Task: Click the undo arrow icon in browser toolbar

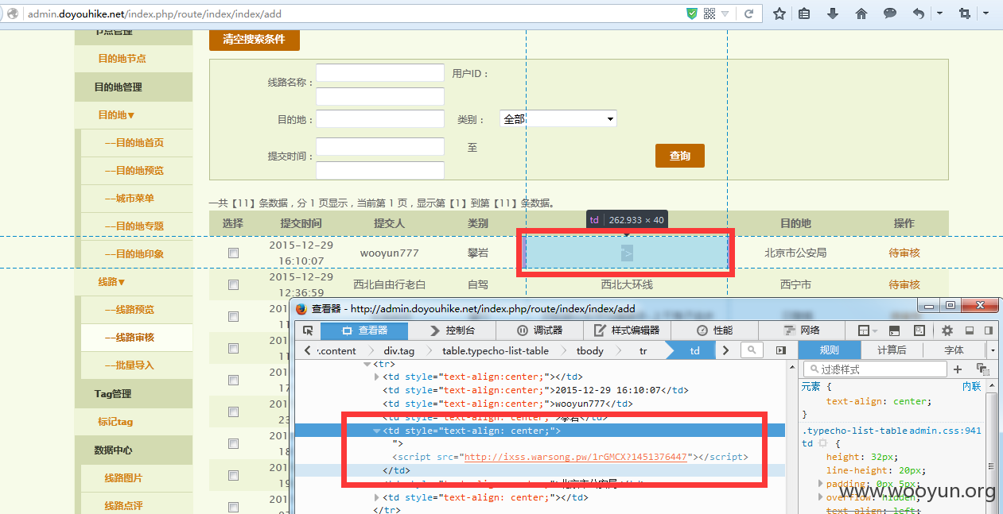Action: click(919, 14)
